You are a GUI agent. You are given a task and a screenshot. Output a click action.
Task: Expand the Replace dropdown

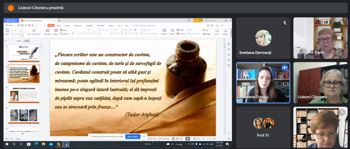point(207,34)
